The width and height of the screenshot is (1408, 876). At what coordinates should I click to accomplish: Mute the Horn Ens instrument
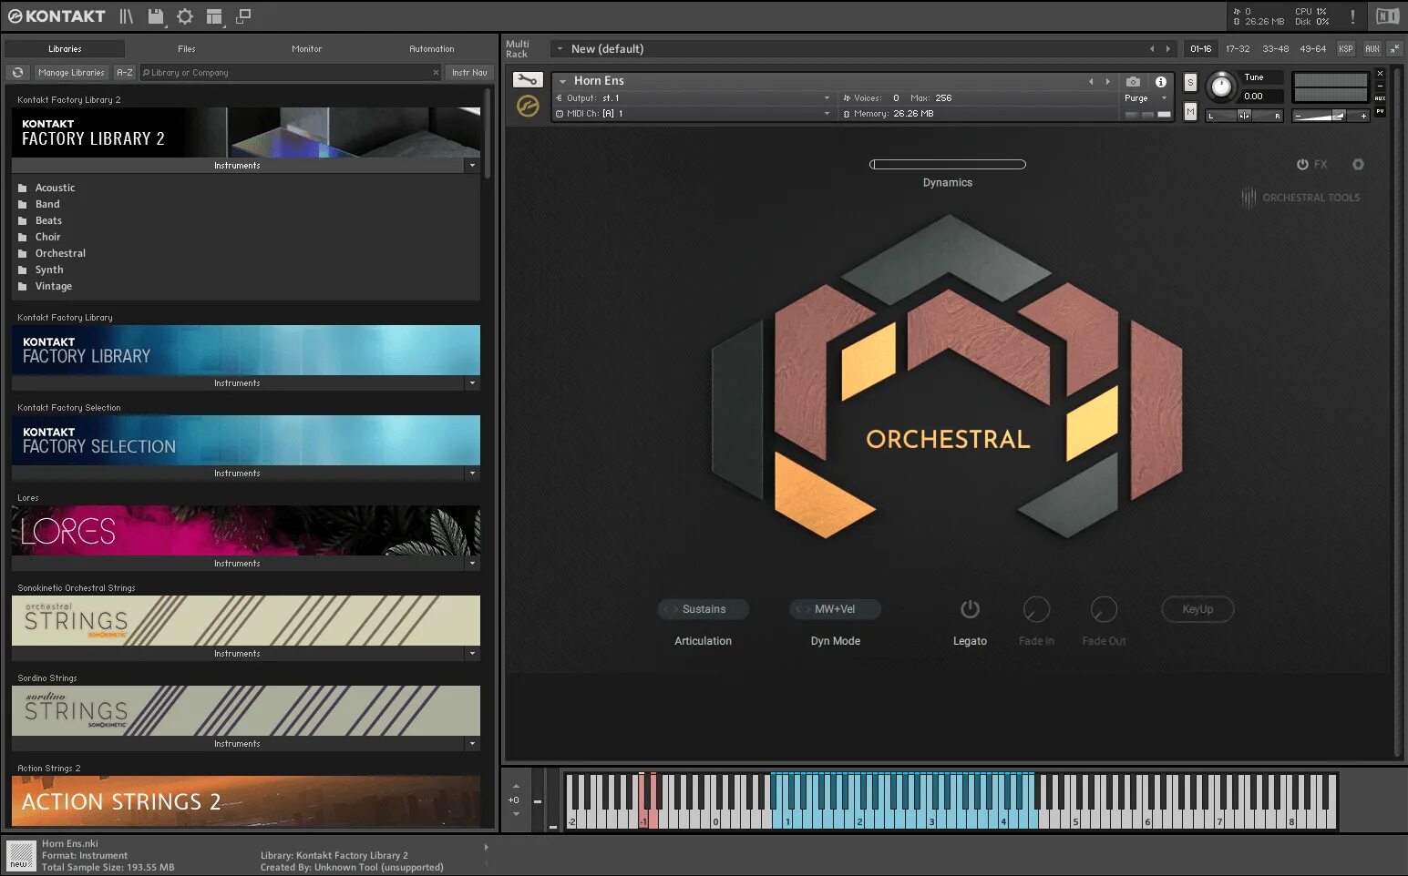point(1190,111)
